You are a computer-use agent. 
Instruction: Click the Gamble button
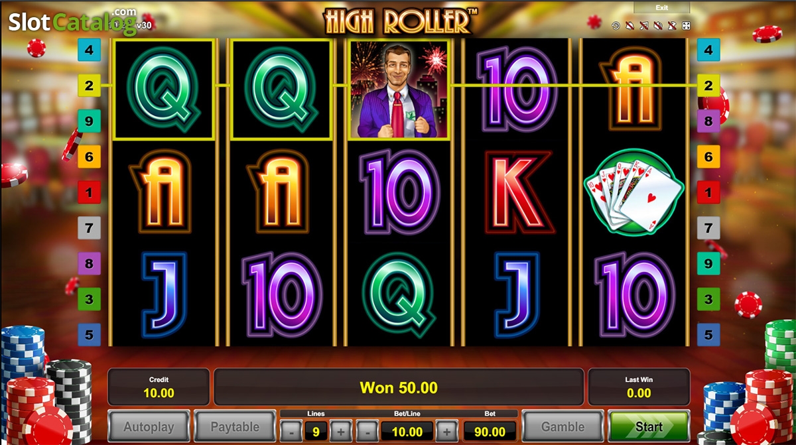click(563, 426)
